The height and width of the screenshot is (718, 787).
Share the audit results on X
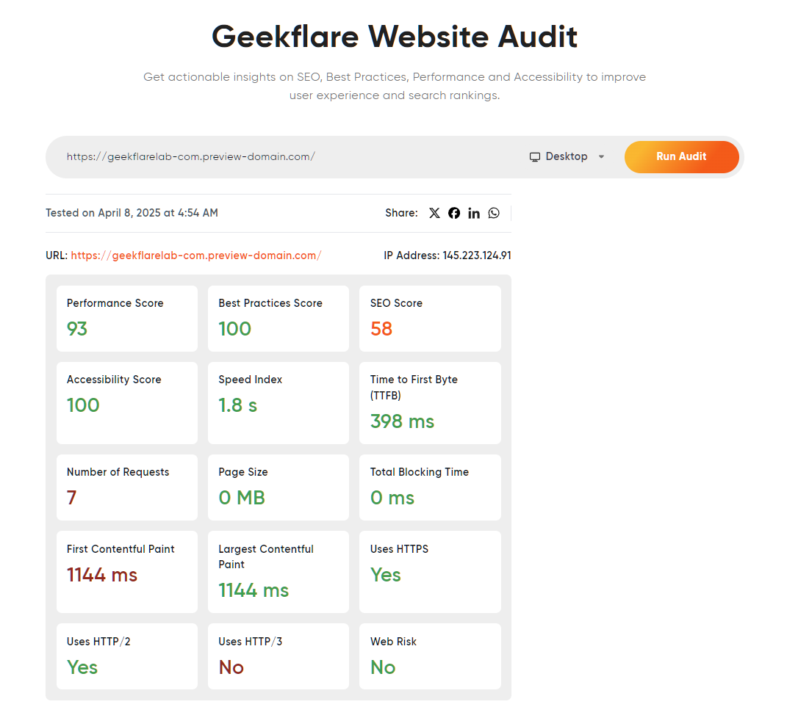click(434, 213)
